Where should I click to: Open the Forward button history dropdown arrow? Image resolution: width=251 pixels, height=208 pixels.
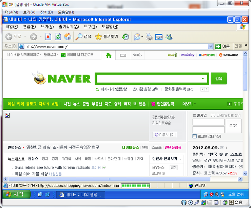tap(41, 37)
